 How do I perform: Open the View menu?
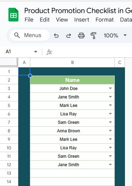point(62,19)
